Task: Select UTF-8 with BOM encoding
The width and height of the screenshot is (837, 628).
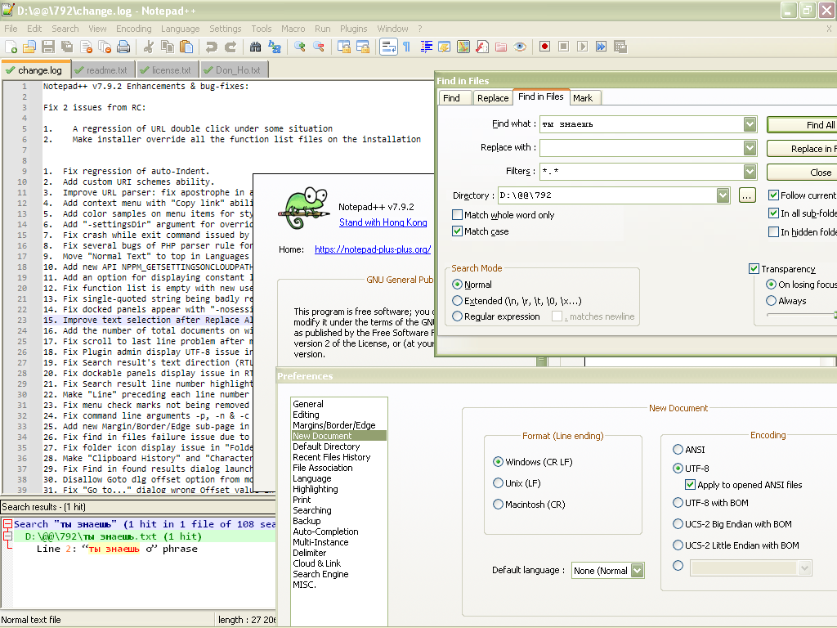Action: click(x=678, y=503)
